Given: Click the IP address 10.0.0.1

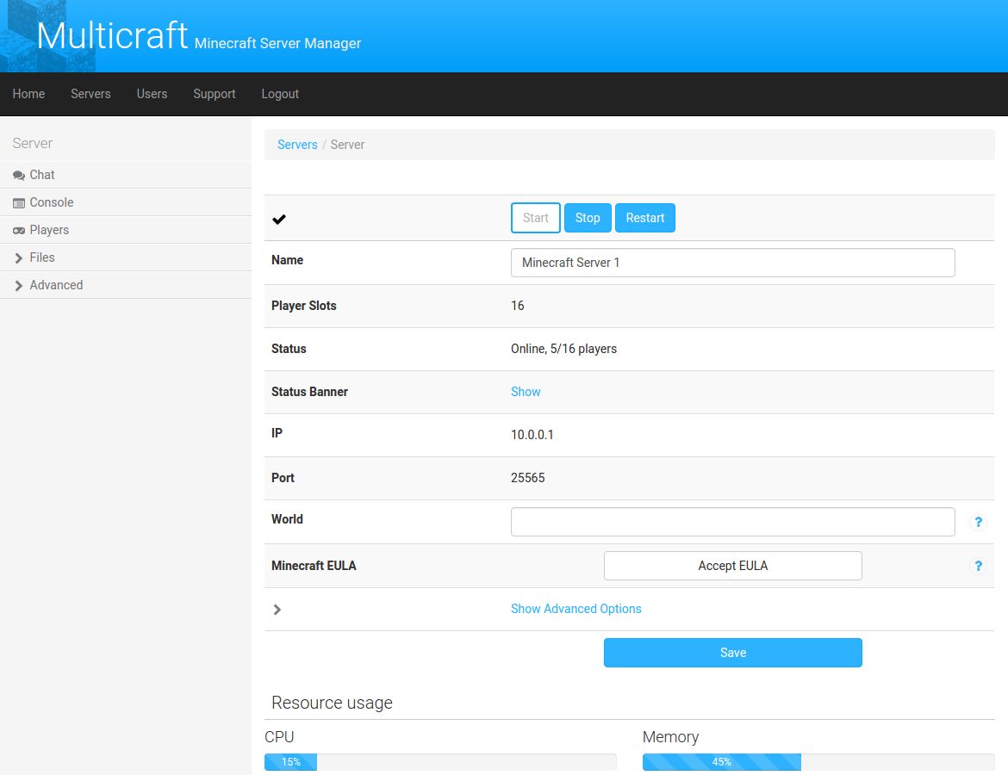Looking at the screenshot, I should (x=532, y=434).
